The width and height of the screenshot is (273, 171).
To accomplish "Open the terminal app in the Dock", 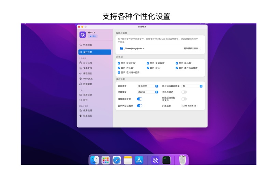I will coord(167,160).
